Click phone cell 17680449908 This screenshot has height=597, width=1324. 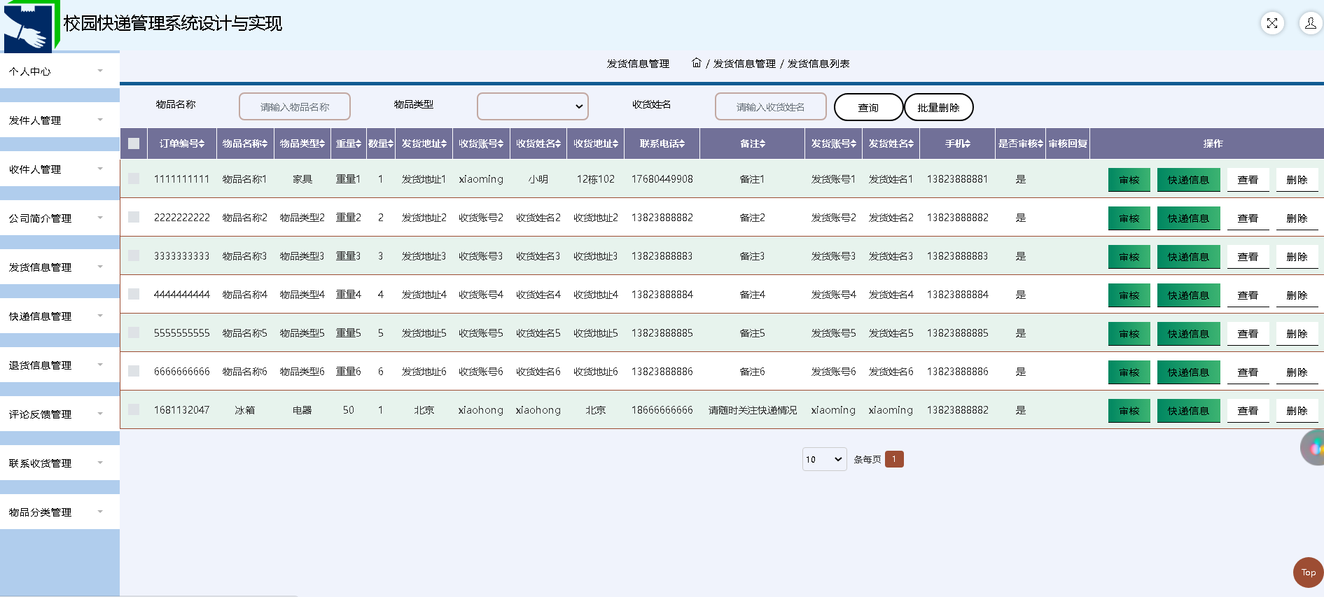[x=662, y=179]
